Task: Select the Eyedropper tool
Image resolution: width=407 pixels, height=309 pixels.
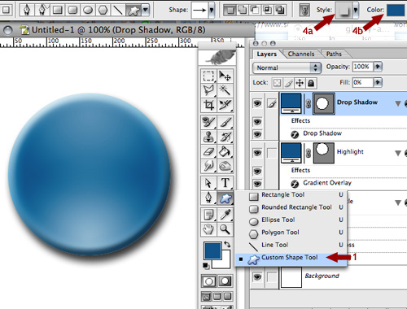Action: pyautogui.click(x=225, y=215)
